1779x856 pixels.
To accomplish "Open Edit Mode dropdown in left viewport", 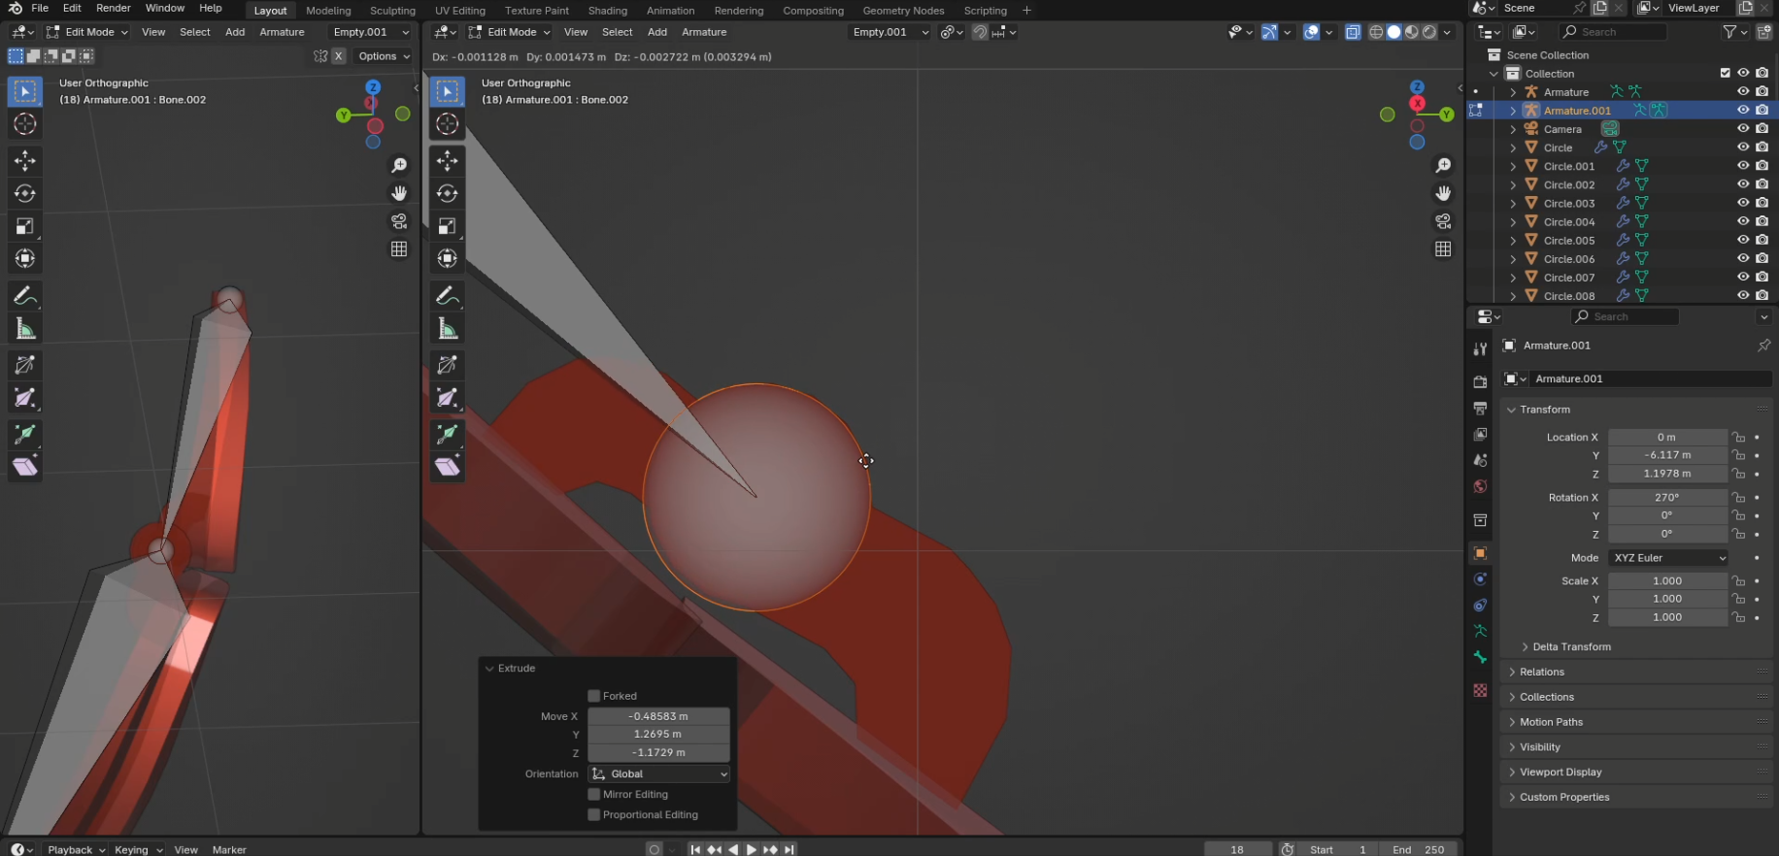I will 87,32.
